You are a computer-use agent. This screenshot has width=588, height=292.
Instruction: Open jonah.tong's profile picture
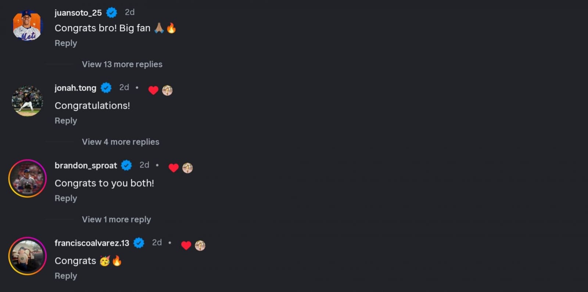click(x=28, y=101)
